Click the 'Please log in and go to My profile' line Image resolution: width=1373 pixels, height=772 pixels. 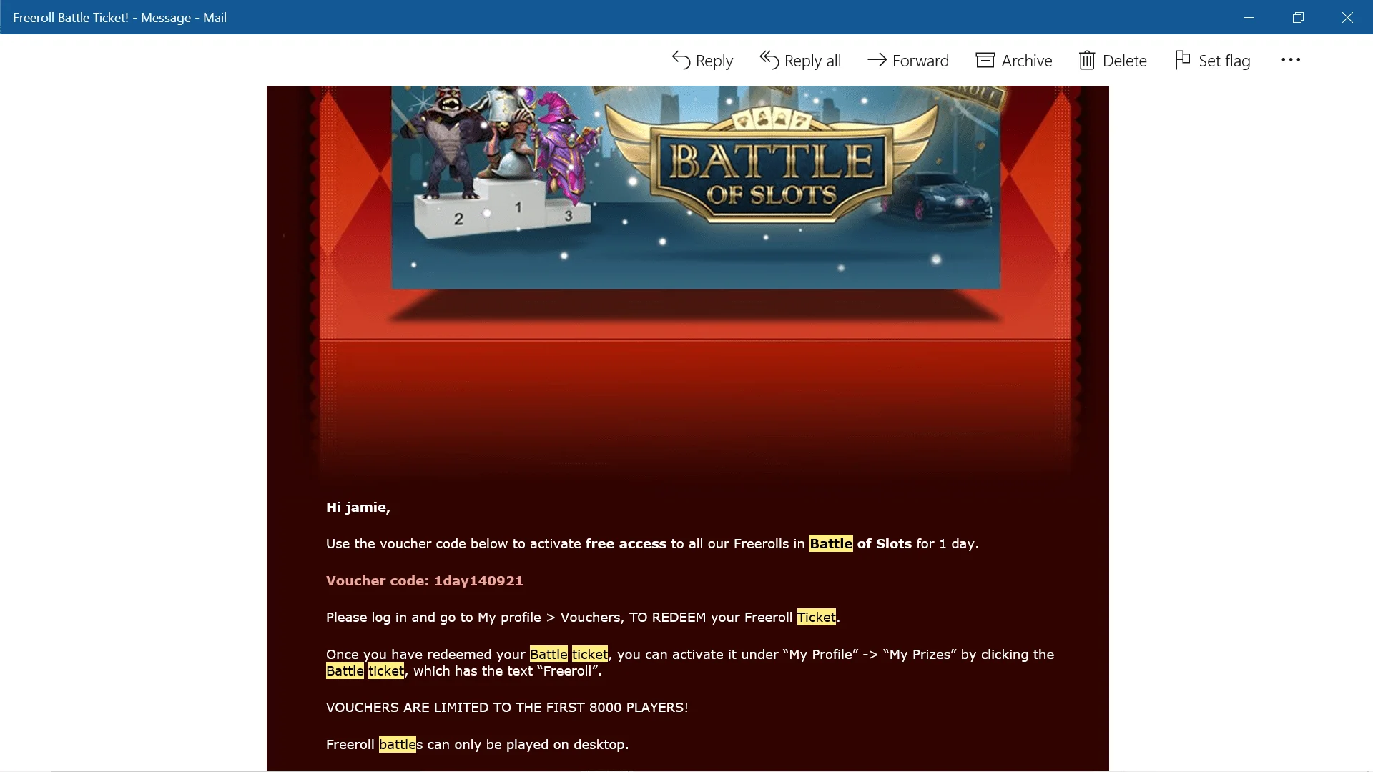583,618
